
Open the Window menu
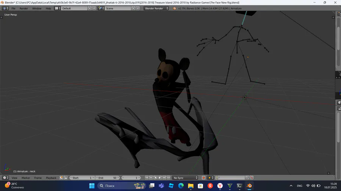(x=37, y=8)
